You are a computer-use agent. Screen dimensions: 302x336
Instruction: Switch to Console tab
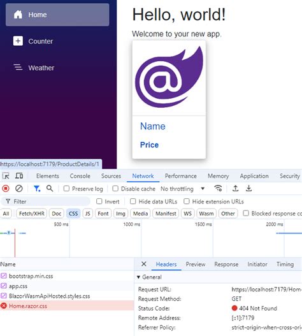click(80, 176)
